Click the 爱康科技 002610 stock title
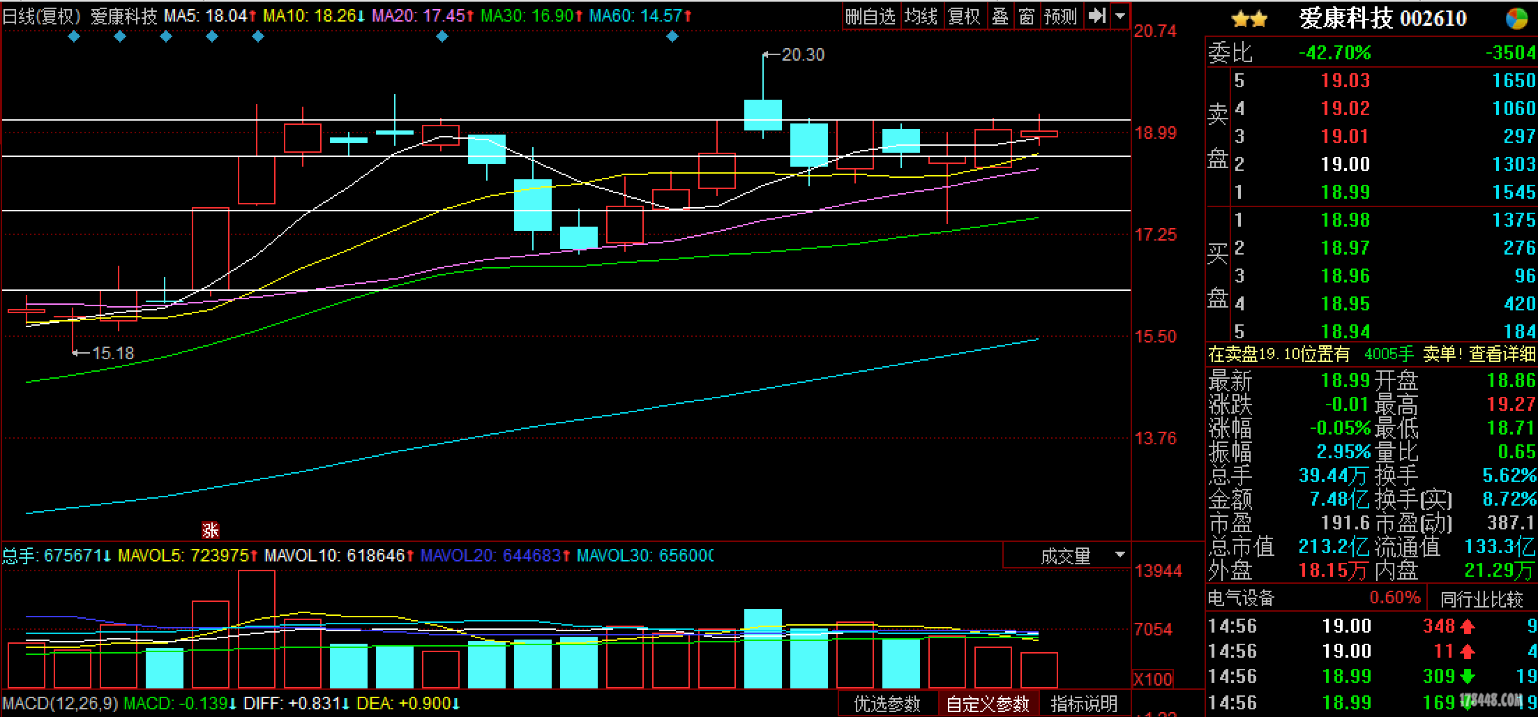Screen dimensions: 1538x717 coord(1383,18)
